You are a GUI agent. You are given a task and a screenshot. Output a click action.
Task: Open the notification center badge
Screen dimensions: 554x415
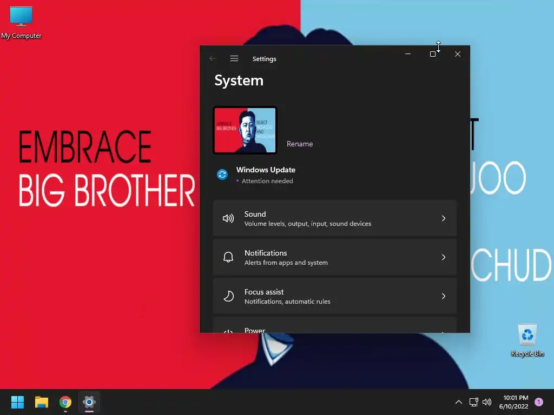[x=539, y=402]
